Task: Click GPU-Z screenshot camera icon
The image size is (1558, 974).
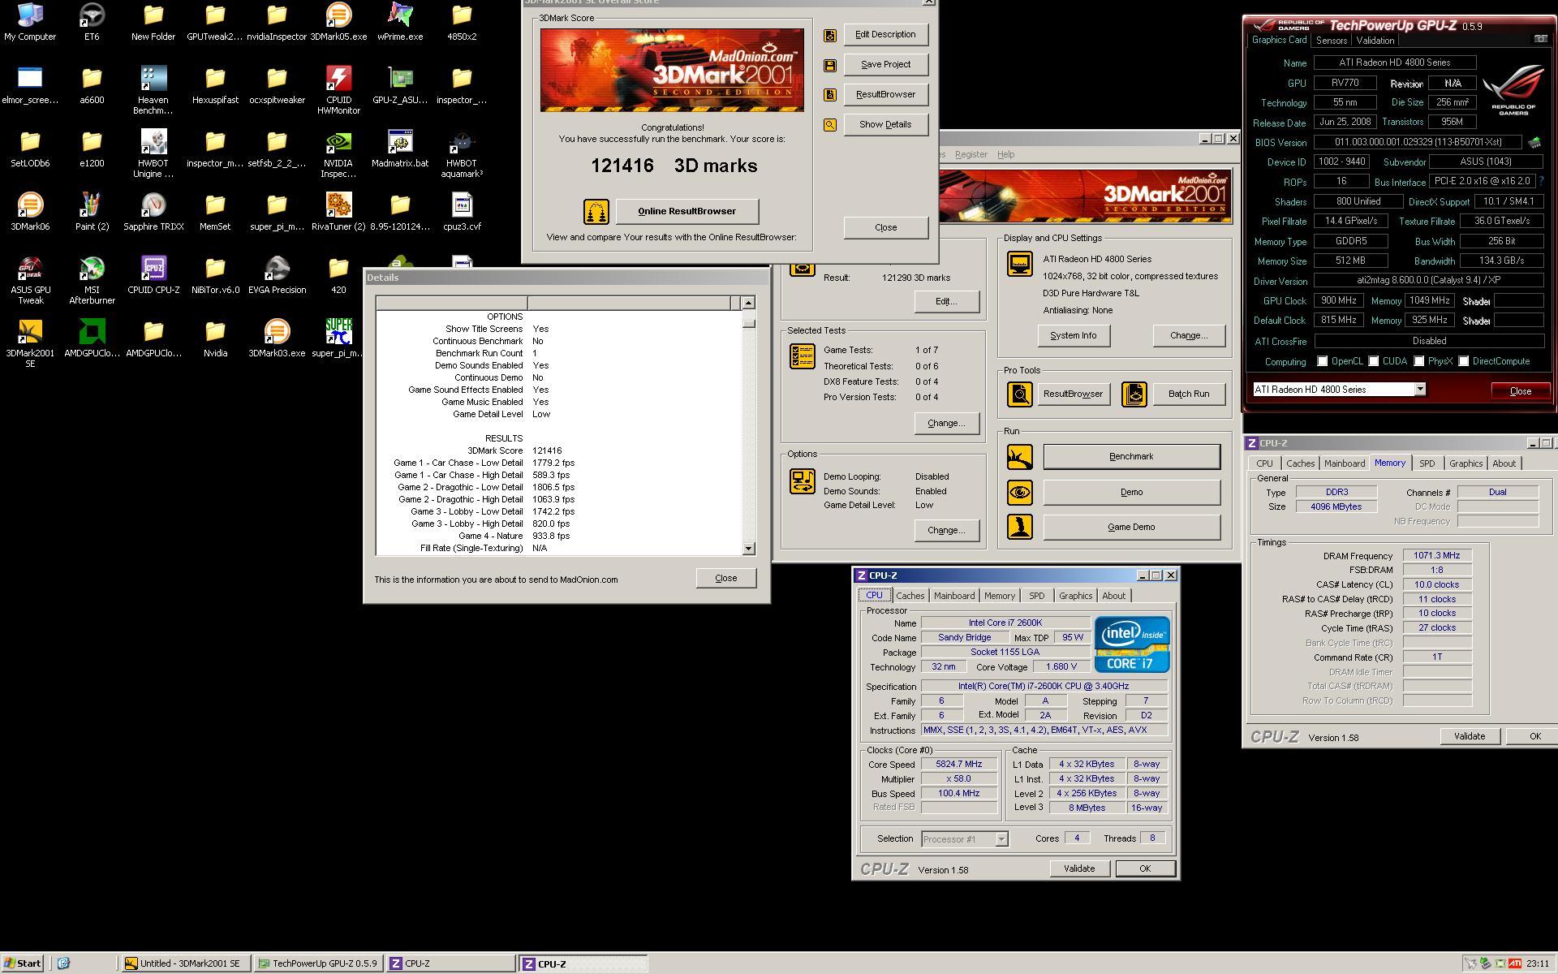Action: coord(1540,39)
